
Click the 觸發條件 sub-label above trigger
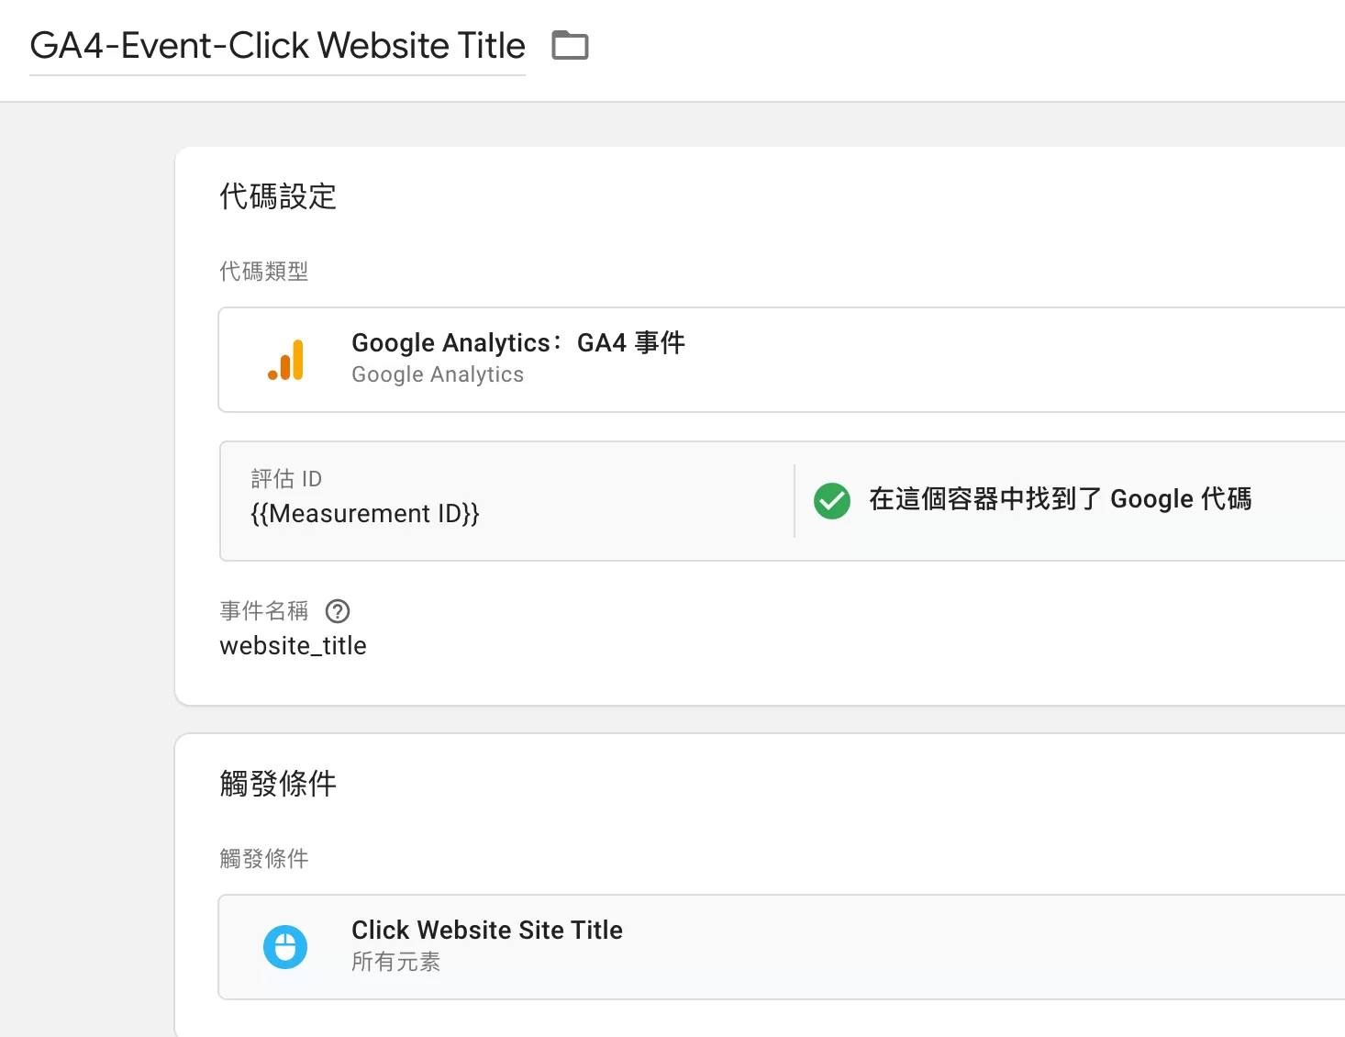pos(264,859)
